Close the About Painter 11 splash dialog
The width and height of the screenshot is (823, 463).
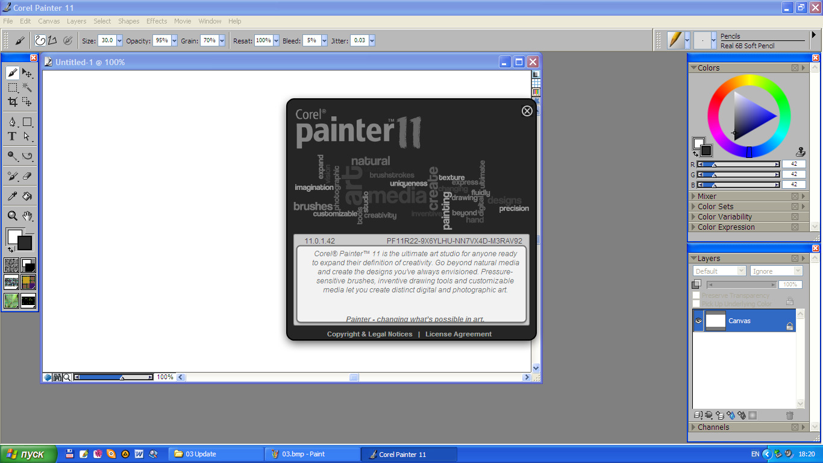(527, 111)
